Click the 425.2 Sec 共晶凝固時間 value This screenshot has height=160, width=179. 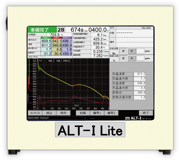pos(100,39)
